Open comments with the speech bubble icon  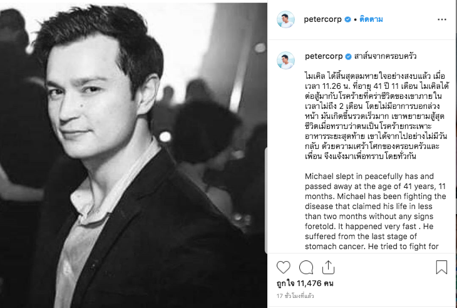[x=306, y=267]
